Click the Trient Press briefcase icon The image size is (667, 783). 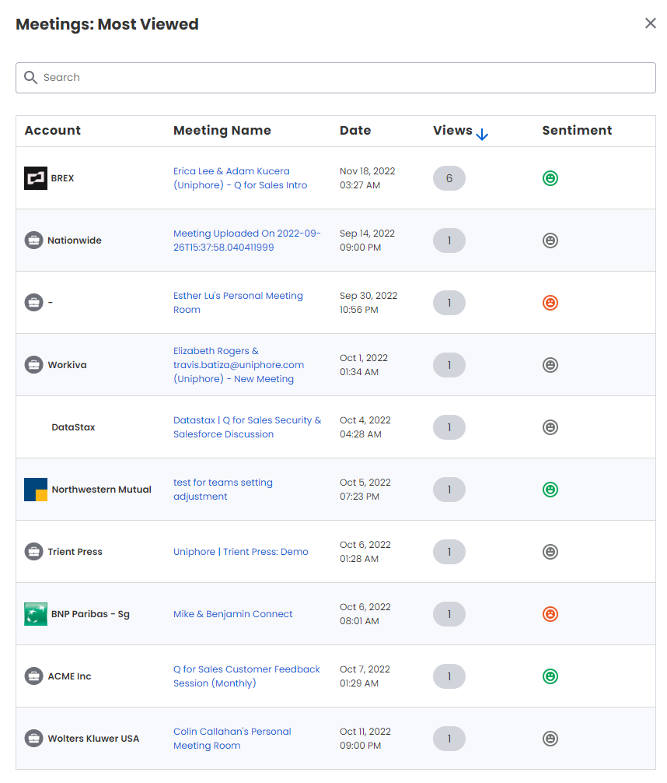pos(34,552)
